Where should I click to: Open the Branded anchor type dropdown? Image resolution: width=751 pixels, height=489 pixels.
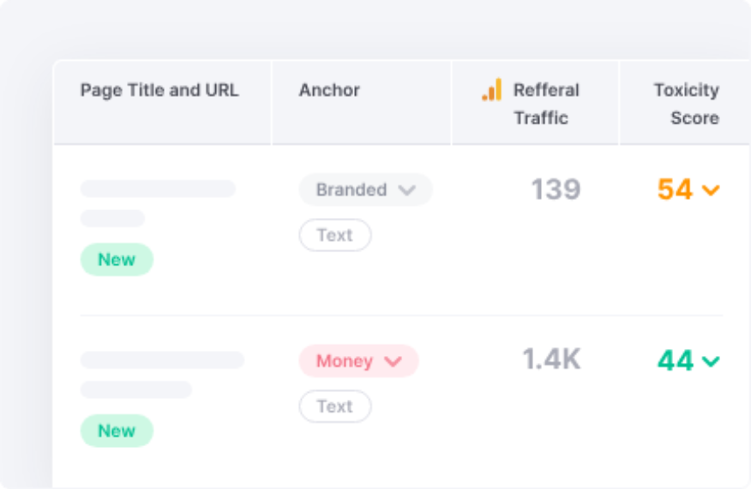tap(365, 190)
